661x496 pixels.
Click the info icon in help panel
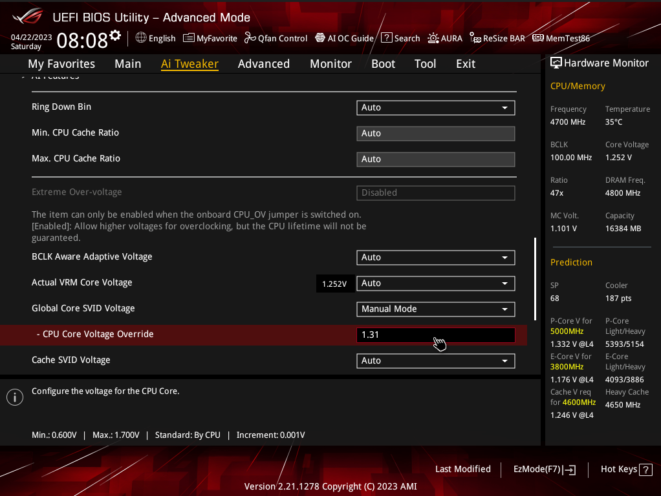coord(15,397)
